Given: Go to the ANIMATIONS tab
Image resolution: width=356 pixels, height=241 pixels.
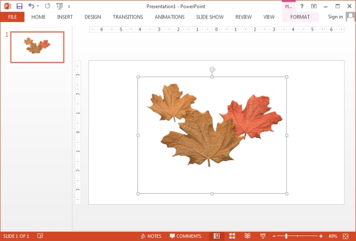Looking at the screenshot, I should [169, 17].
